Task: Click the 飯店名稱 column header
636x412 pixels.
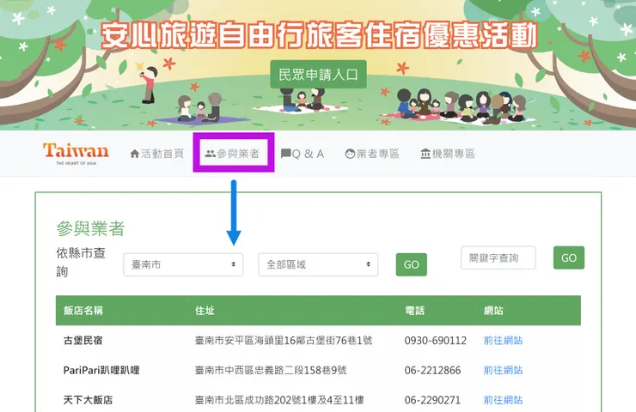Action: [x=83, y=311]
